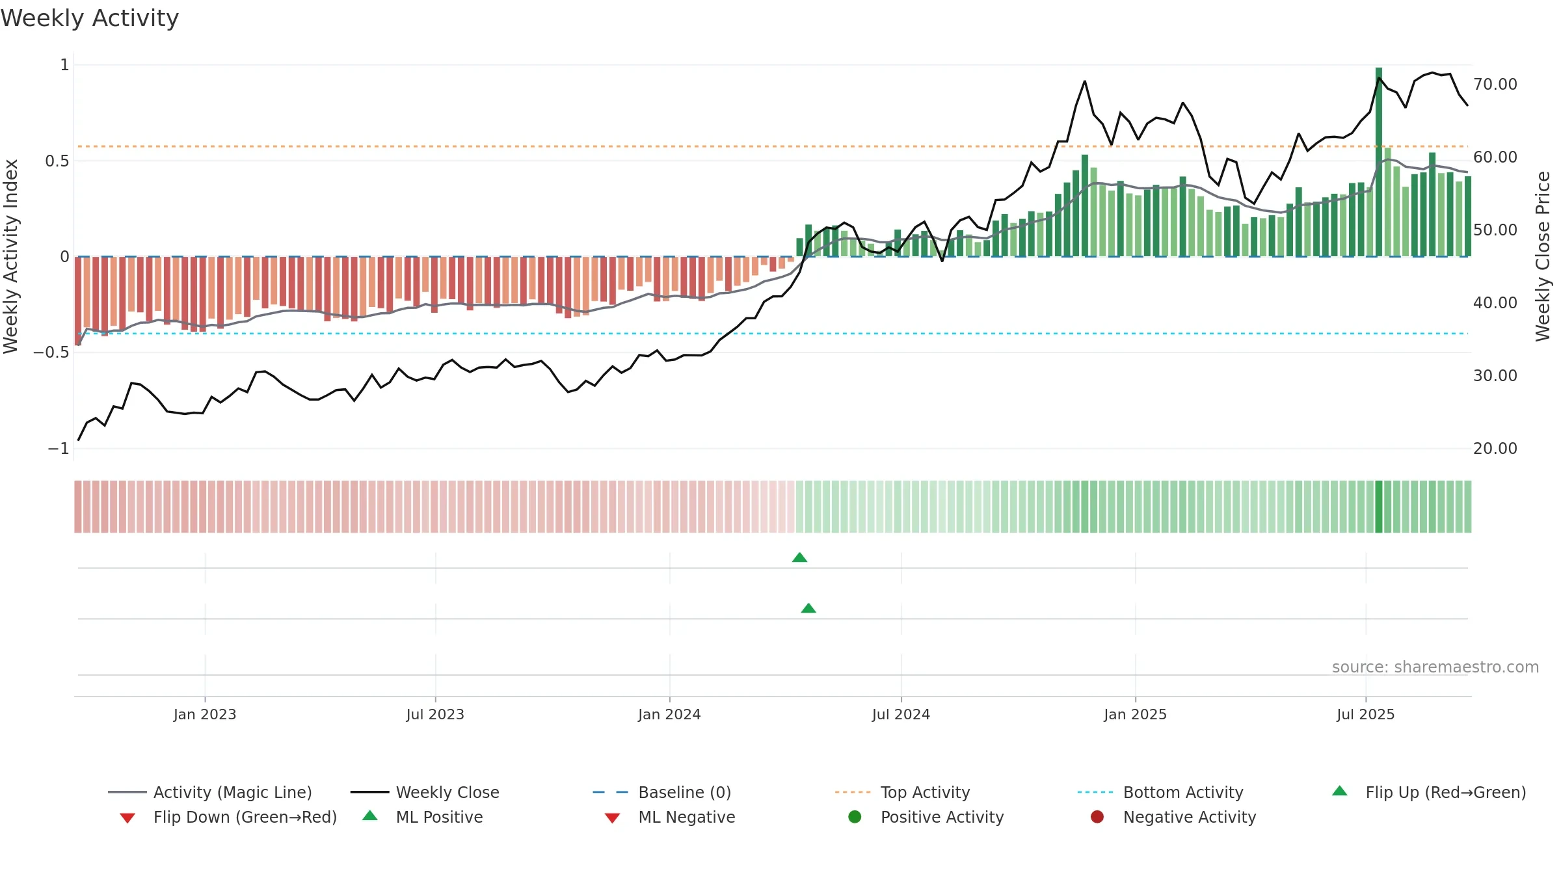Click the dark red Negative Activity legend circle
1561x878 pixels.
1097,817
